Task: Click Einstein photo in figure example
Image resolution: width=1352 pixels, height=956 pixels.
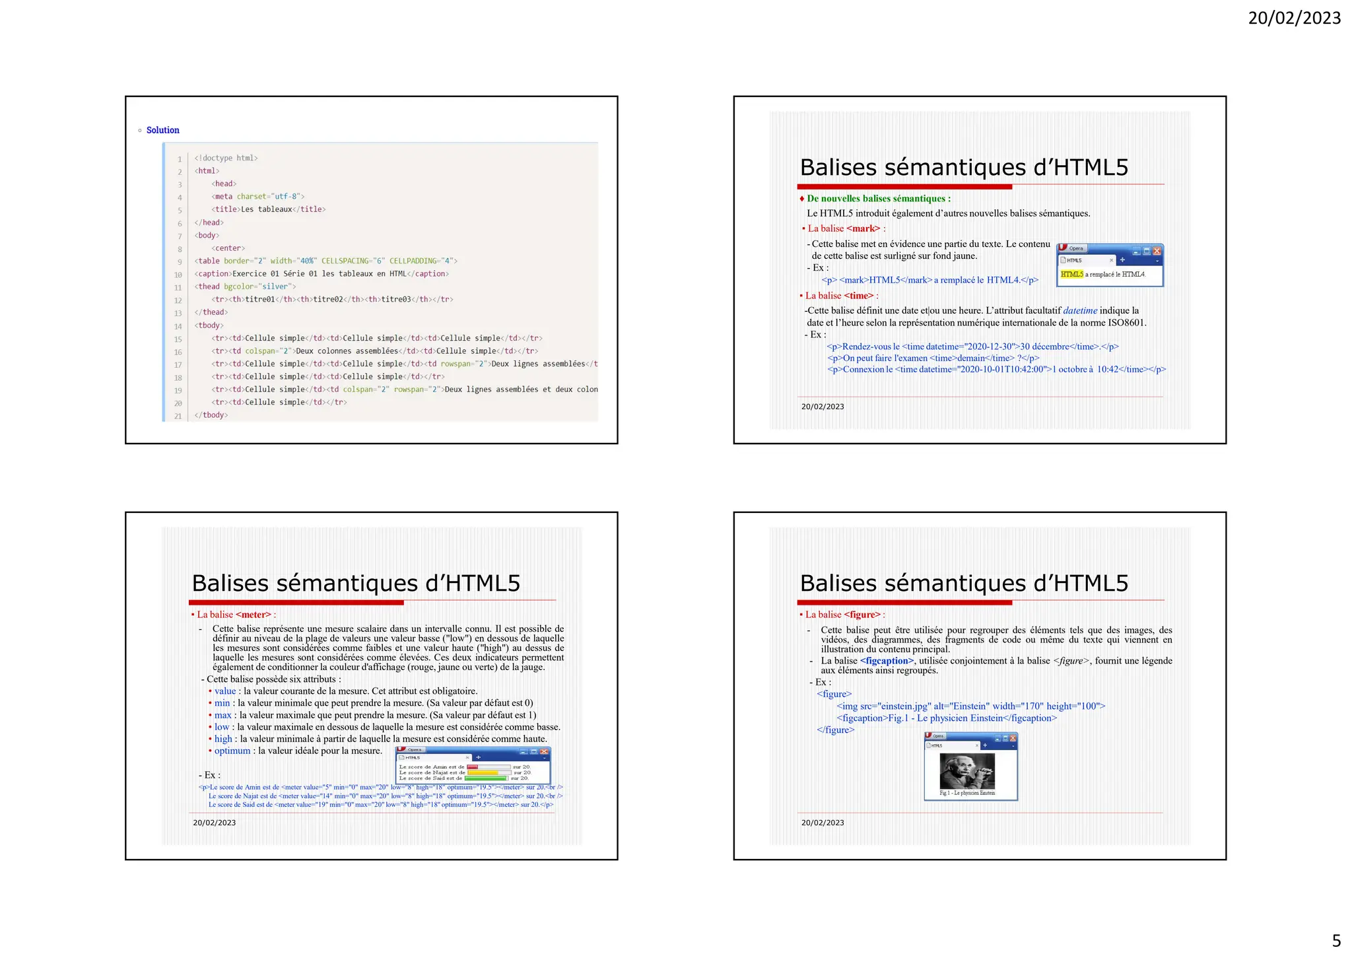Action: [x=967, y=771]
